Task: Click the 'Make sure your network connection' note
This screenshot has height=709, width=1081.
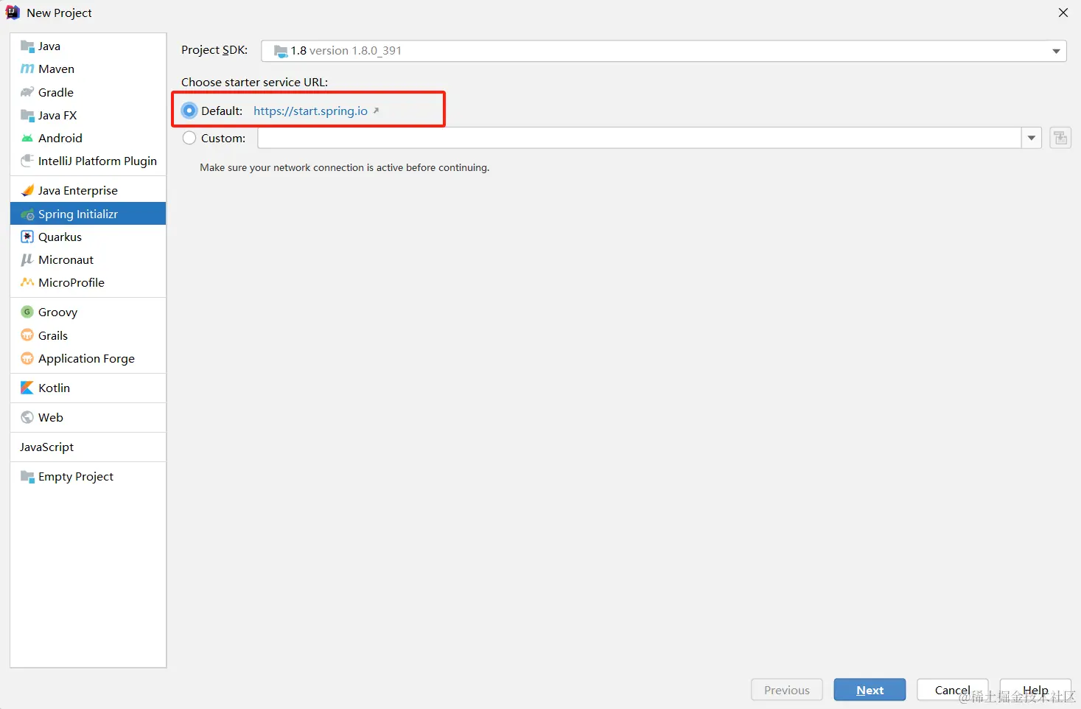Action: click(x=344, y=168)
